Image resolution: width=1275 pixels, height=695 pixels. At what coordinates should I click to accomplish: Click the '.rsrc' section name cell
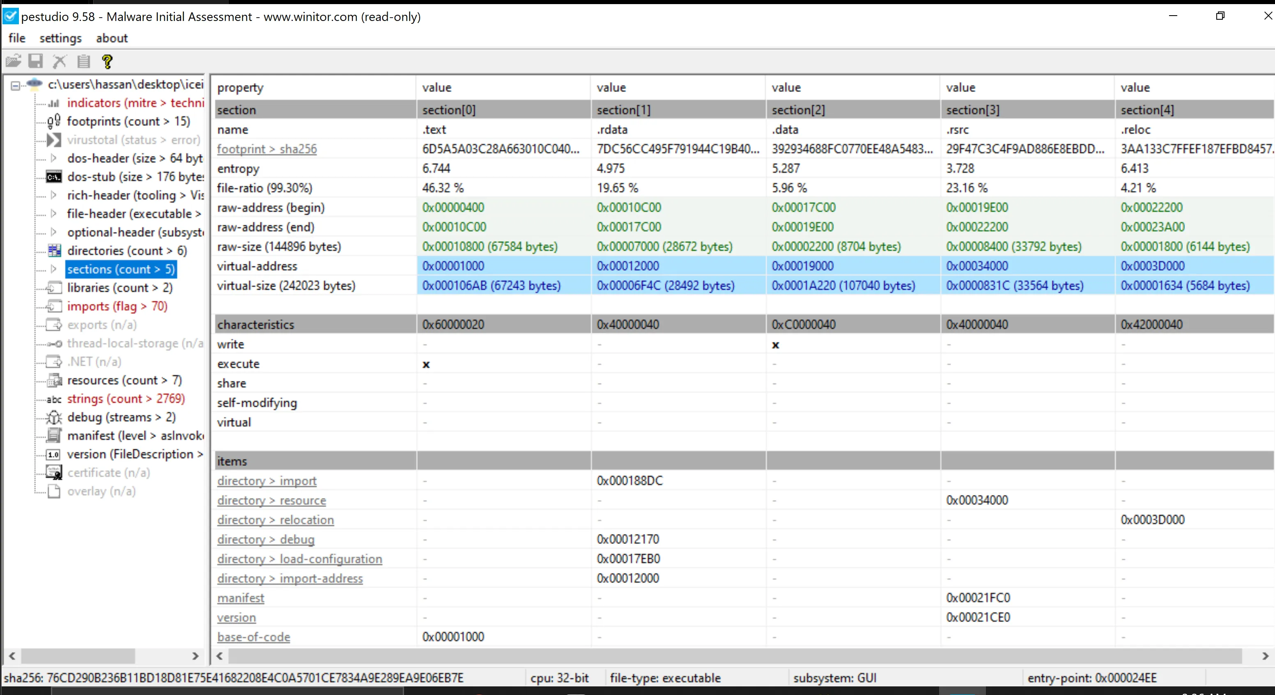(957, 130)
